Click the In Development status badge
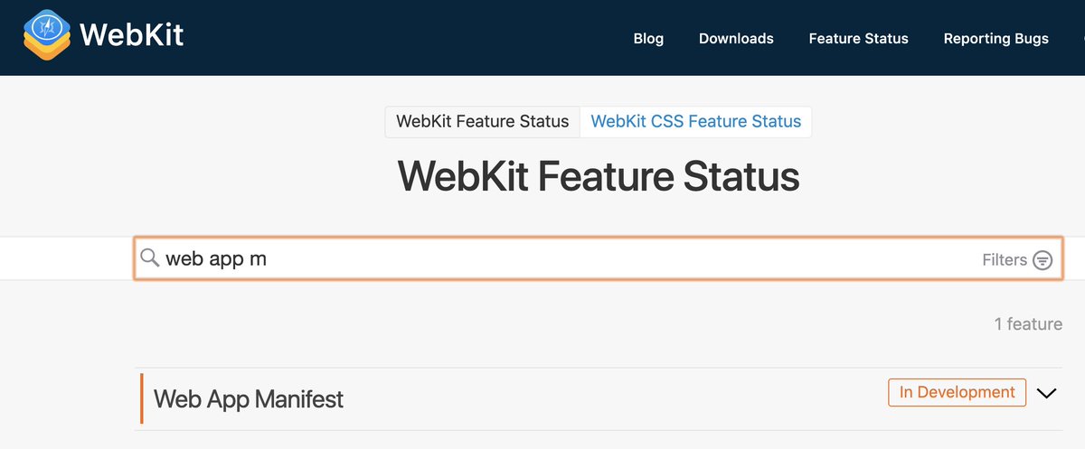1085x449 pixels. pos(958,392)
